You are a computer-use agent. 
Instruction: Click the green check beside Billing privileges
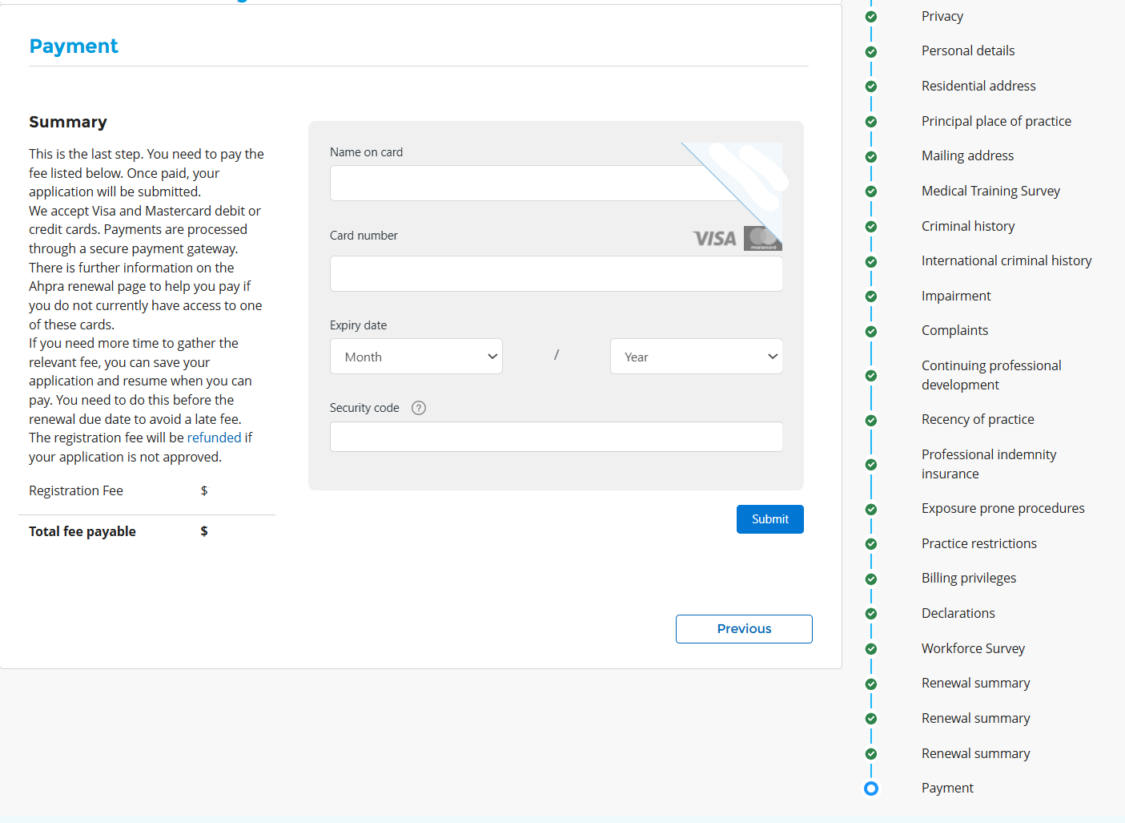click(871, 579)
